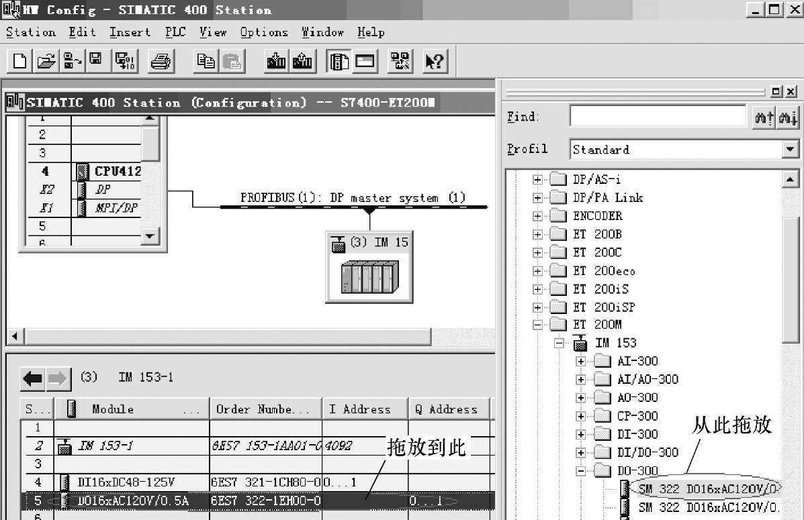The height and width of the screenshot is (520, 804).
Task: Click the station view left scroll arrow
Action: 14,337
